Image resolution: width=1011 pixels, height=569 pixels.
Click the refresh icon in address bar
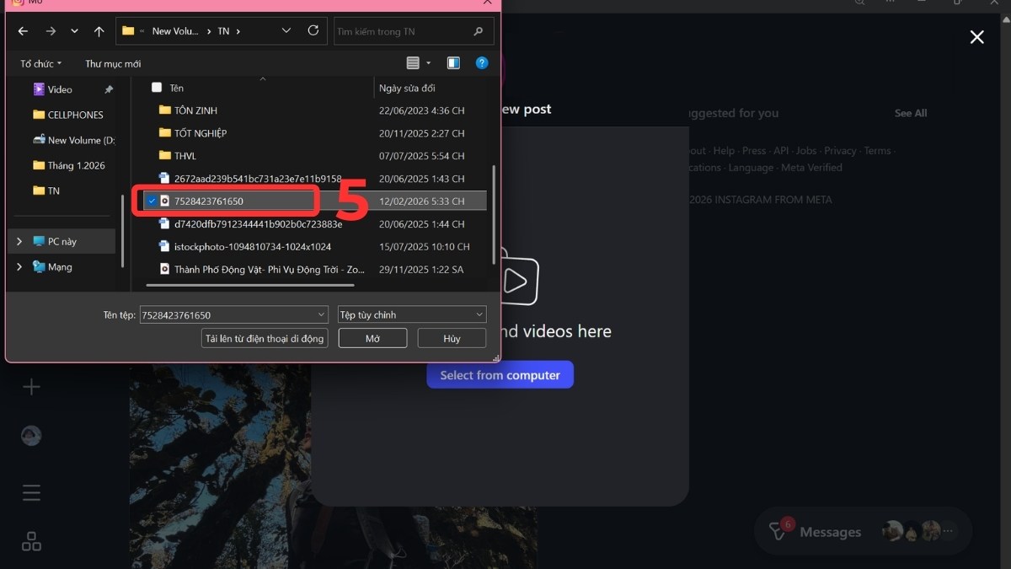[313, 30]
